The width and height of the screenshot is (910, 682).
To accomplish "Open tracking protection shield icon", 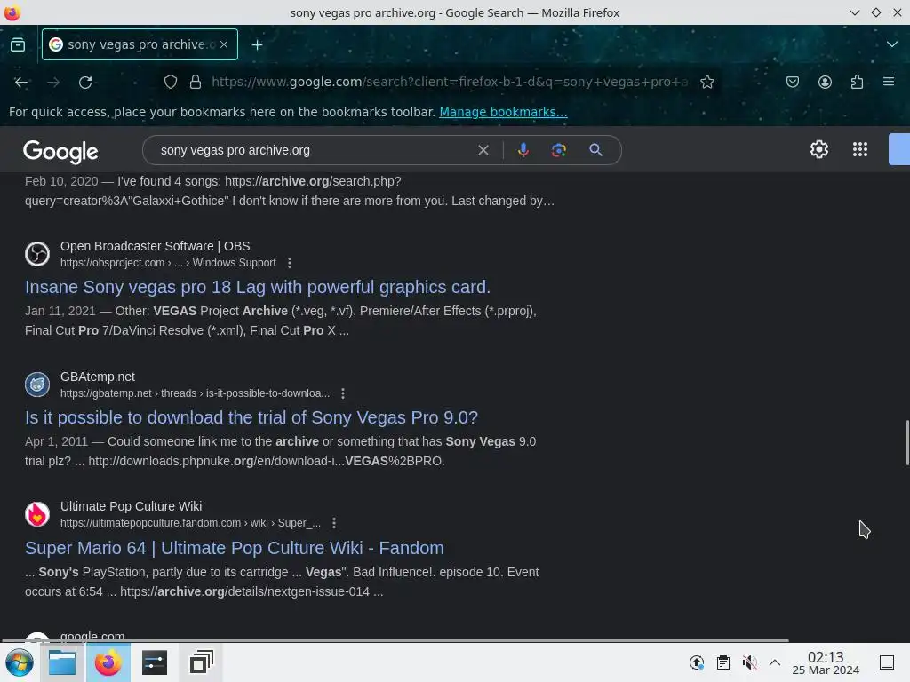I will coord(170,82).
